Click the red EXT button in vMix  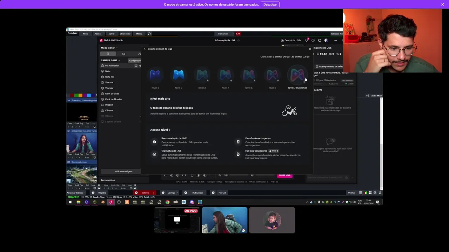point(238,34)
